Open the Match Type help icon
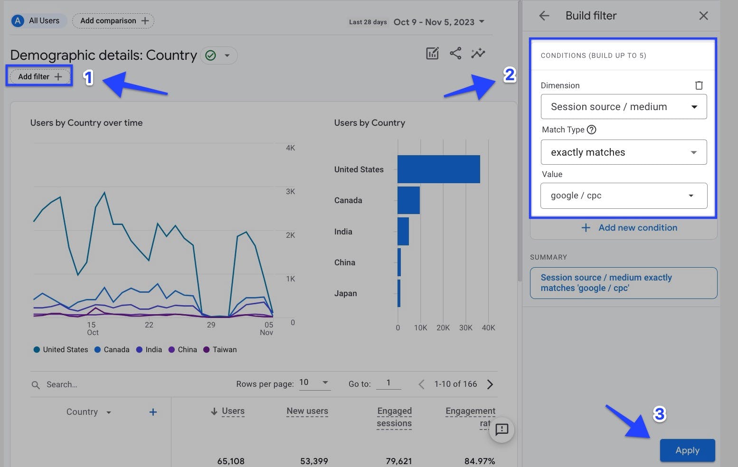 coord(592,129)
